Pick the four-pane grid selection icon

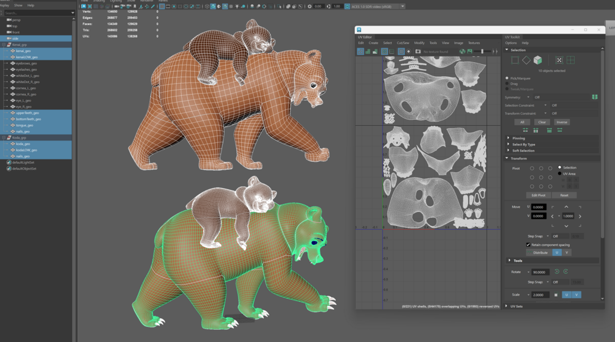[x=570, y=60]
